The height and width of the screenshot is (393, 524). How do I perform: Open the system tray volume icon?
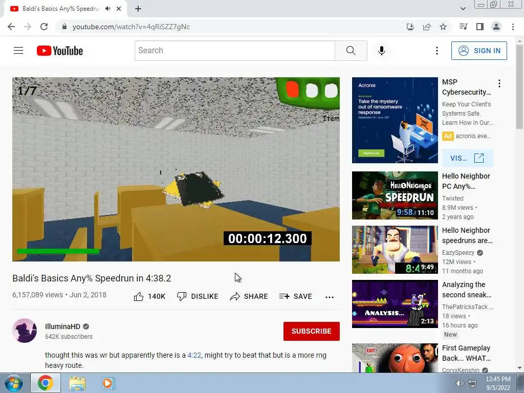coord(460,383)
